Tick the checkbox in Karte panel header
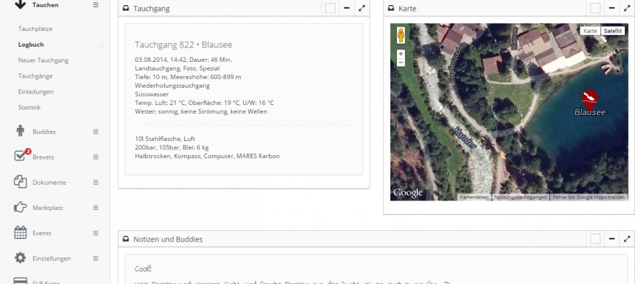This screenshot has width=640, height=284. tap(595, 8)
